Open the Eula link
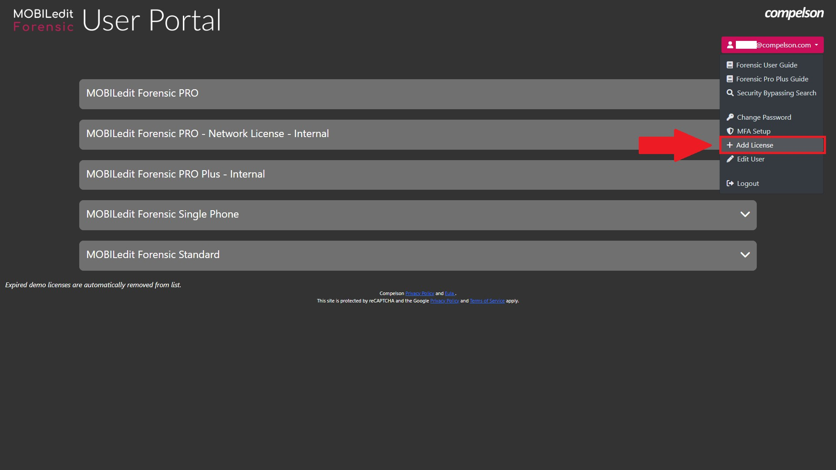This screenshot has width=836, height=470. 449,294
